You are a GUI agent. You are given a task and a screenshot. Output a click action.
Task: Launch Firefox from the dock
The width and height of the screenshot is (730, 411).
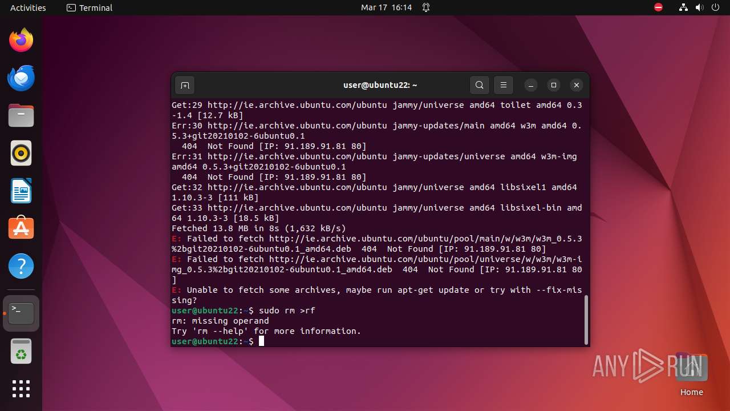coord(21,41)
